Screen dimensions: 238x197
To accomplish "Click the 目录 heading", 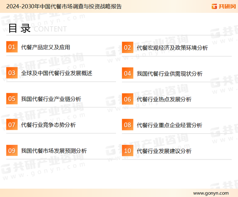I will click(19, 28).
